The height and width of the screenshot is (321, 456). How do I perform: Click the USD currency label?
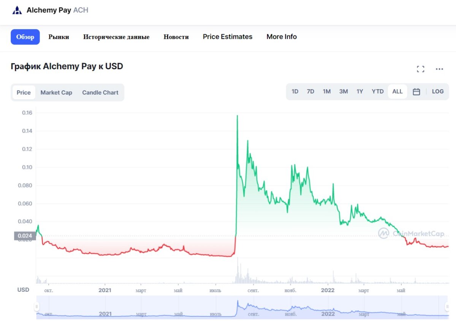23,290
